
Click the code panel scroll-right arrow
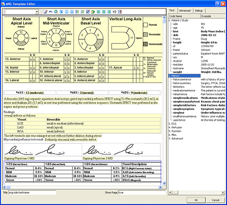tap(223, 192)
